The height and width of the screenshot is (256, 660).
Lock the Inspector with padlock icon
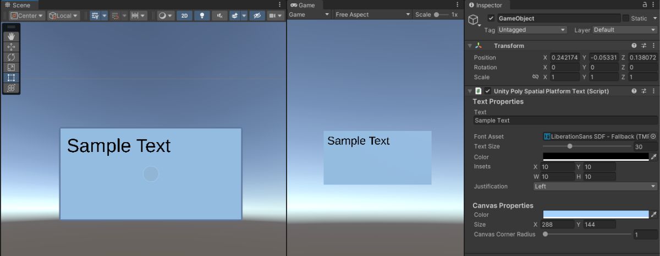tap(645, 4)
